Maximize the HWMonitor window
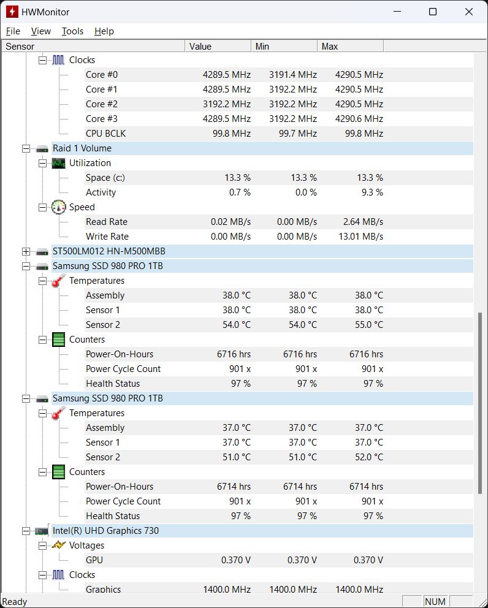 coord(433,12)
